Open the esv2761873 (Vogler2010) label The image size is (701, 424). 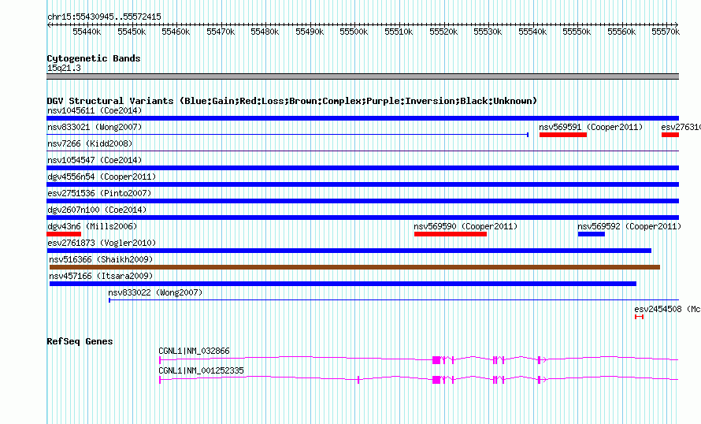click(x=102, y=243)
